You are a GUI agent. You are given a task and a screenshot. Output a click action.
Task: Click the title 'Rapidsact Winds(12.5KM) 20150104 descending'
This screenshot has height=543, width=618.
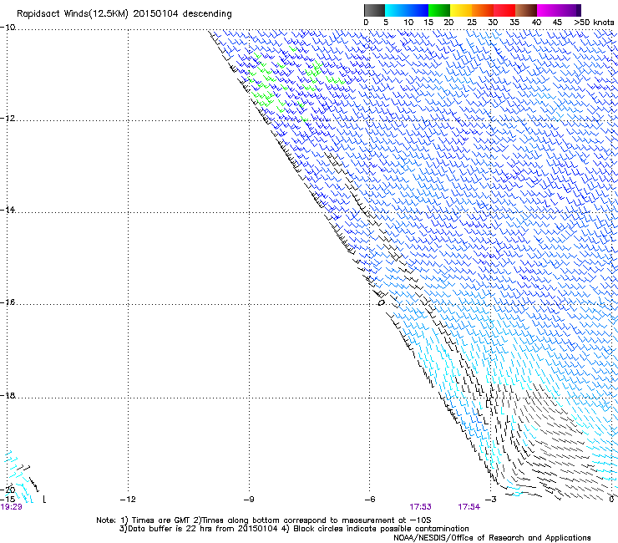[x=124, y=14]
